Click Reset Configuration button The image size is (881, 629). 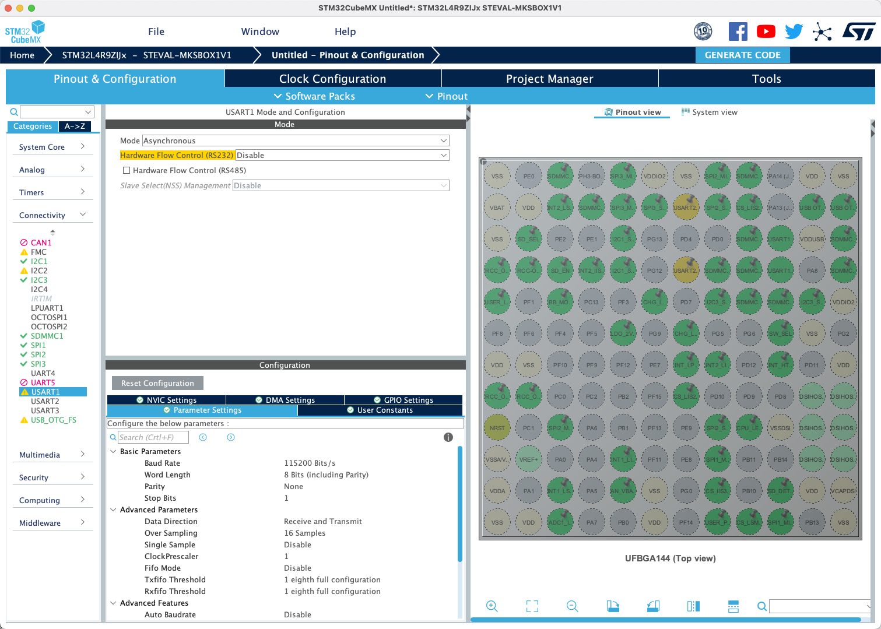point(157,383)
